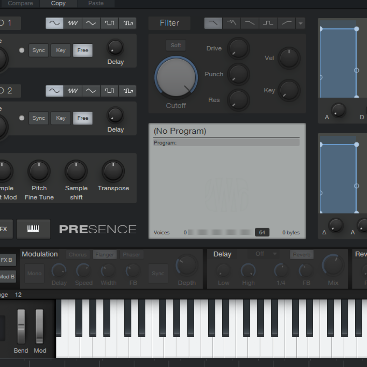This screenshot has width=367, height=367.
Task: Select the Mod B button
Action: point(8,277)
